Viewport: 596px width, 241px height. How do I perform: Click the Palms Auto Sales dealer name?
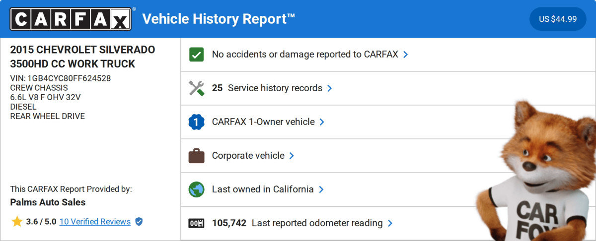coord(48,202)
